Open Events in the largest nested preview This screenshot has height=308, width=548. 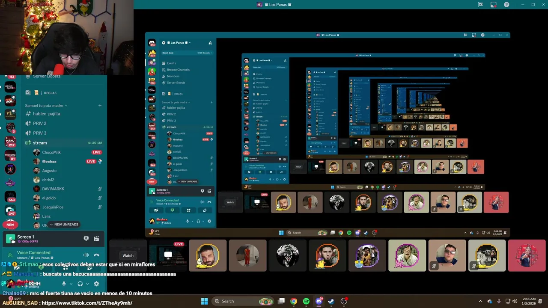point(171,63)
